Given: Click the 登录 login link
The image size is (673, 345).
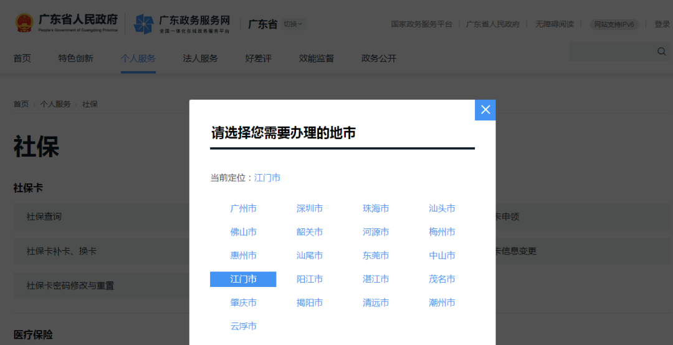Looking at the screenshot, I should (662, 24).
